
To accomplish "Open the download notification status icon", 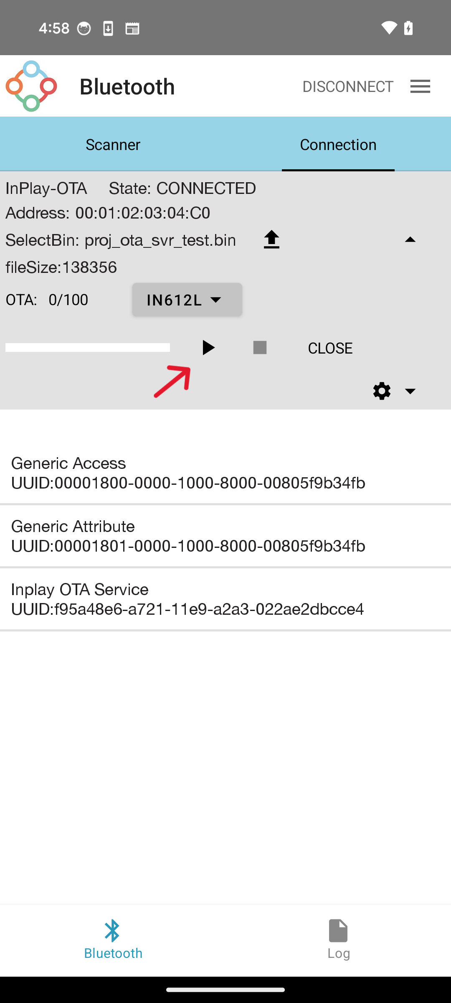I will pos(108,28).
